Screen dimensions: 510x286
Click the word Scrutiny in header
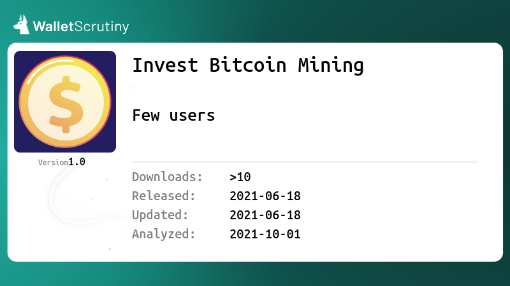(x=102, y=27)
